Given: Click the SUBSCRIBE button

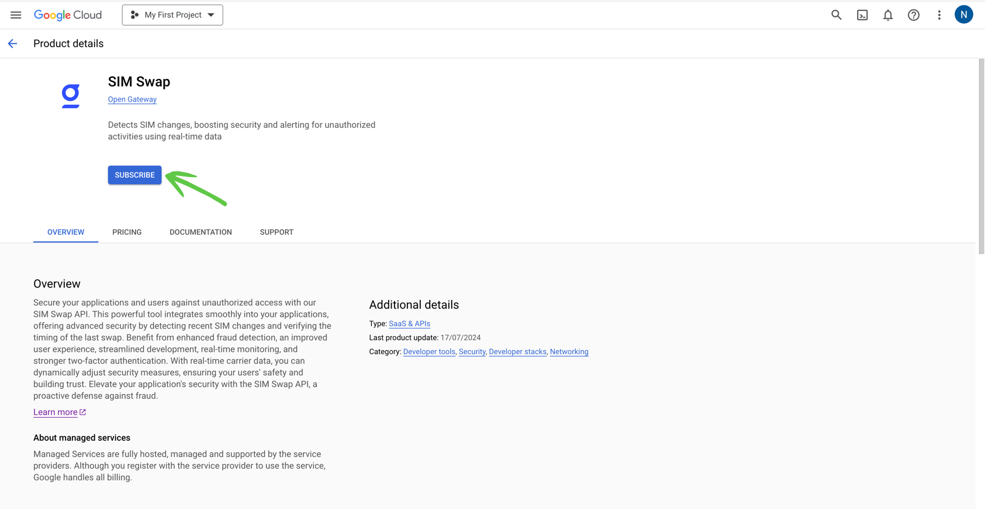Looking at the screenshot, I should (134, 175).
